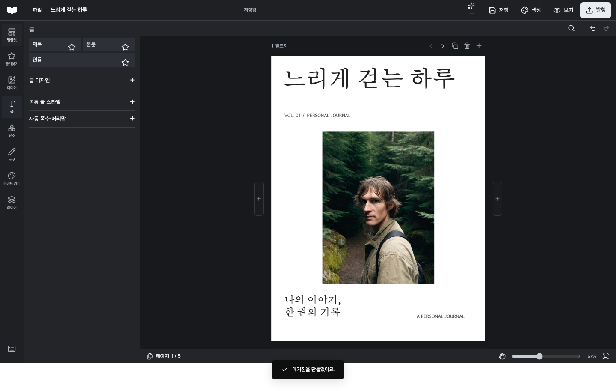Favorite the 제목 text style star

point(72,47)
